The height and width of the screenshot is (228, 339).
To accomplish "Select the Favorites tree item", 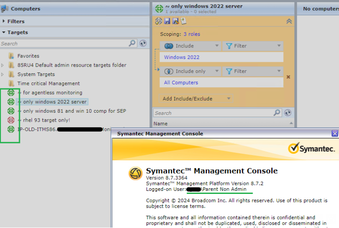I will (x=29, y=56).
